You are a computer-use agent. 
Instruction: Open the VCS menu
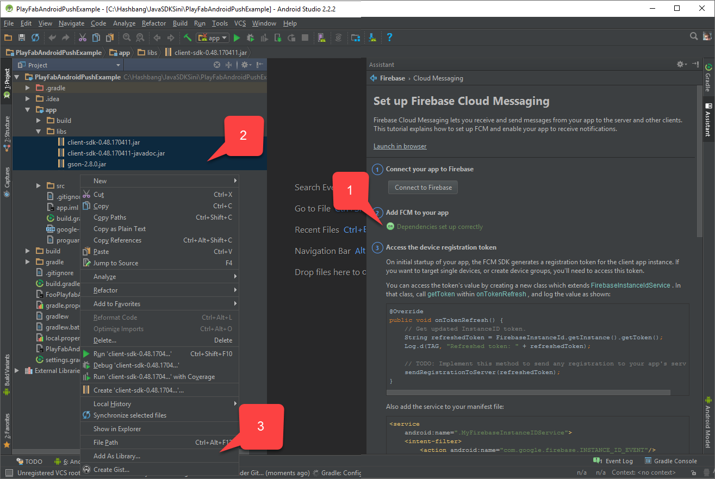coord(240,23)
